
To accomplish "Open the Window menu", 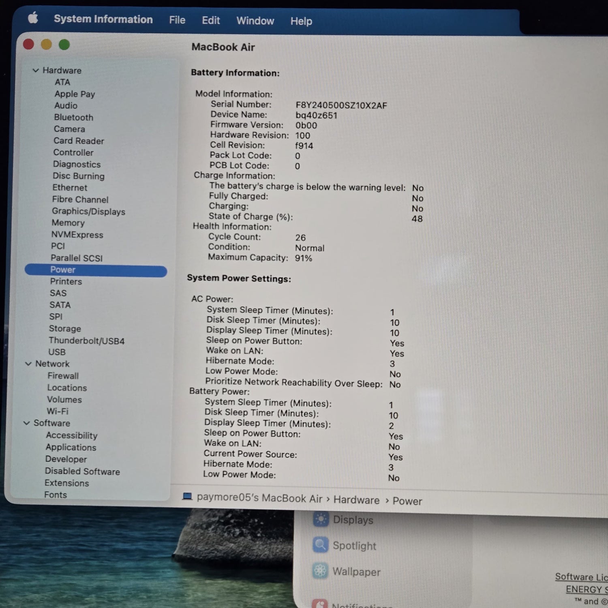I will pos(255,21).
